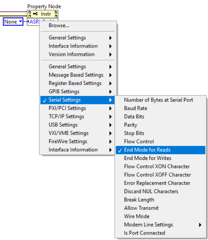Choose End Mode for Writes
This screenshot has height=240, width=208.
tap(161, 158)
